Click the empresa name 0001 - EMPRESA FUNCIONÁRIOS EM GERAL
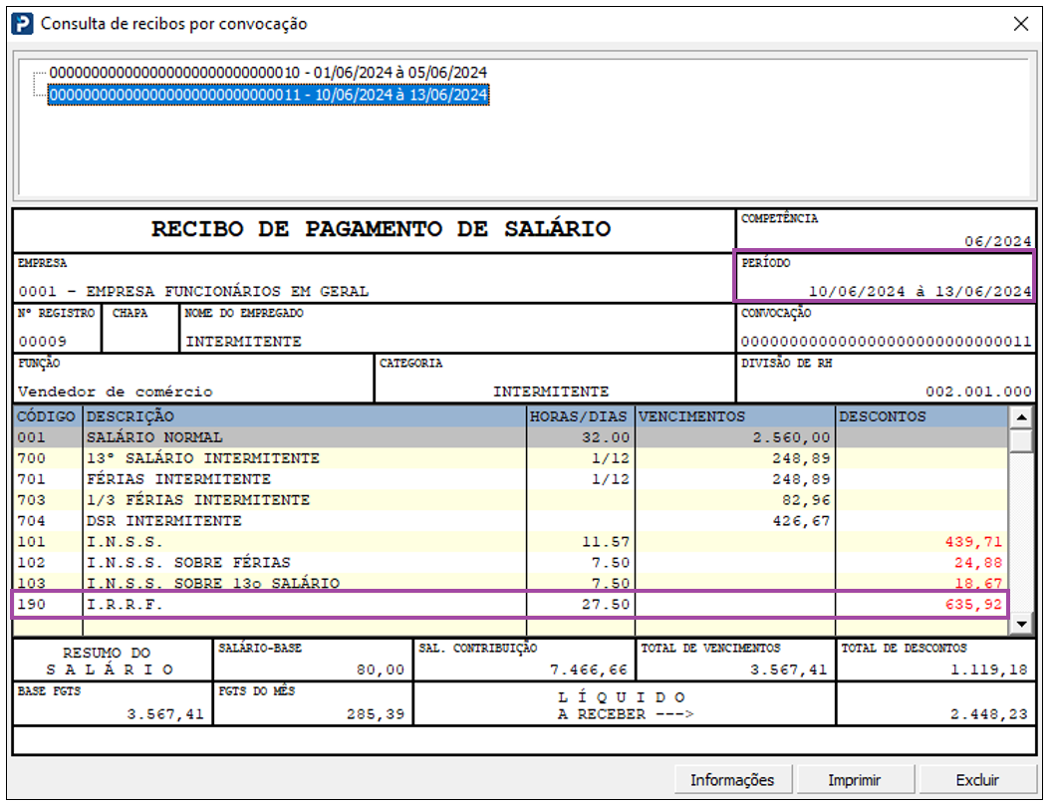The width and height of the screenshot is (1051, 806). coord(193,292)
